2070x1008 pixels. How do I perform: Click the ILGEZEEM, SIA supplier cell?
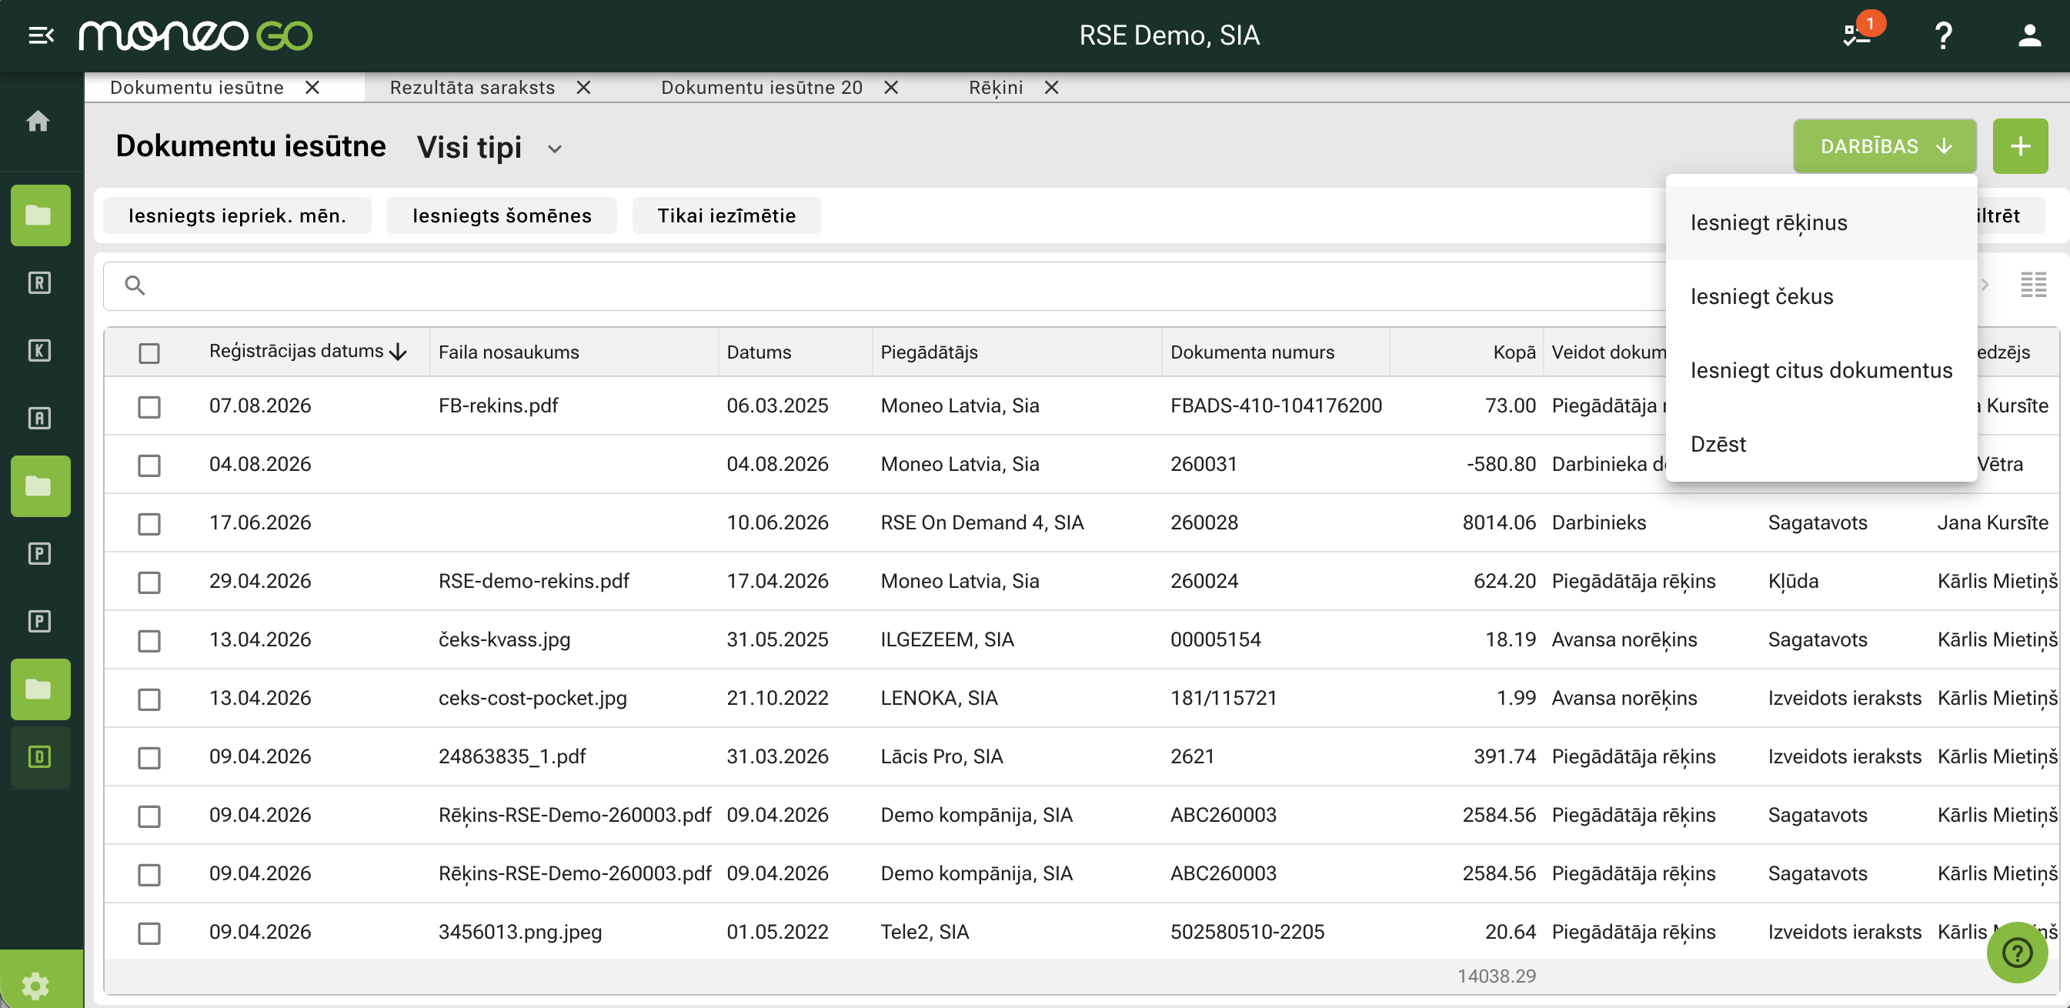click(947, 640)
